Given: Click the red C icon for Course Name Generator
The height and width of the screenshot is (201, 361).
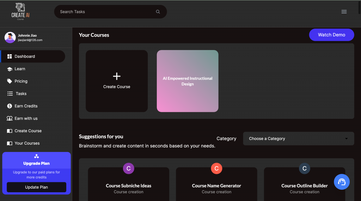Looking at the screenshot, I should pyautogui.click(x=216, y=168).
